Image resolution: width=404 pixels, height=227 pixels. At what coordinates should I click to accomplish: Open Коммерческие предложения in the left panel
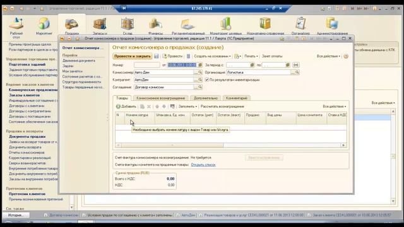33,90
